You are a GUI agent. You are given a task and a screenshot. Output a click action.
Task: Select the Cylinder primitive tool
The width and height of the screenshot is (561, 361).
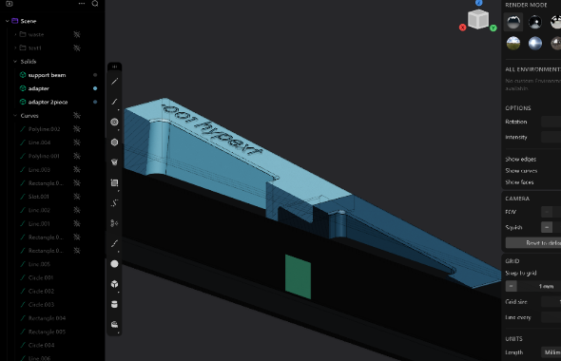(114, 304)
